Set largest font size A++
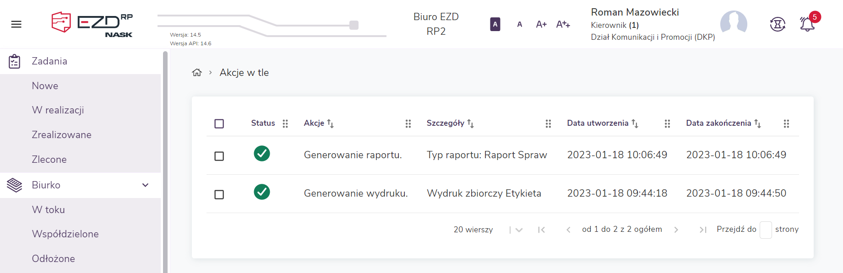This screenshot has height=273, width=843. pos(563,24)
